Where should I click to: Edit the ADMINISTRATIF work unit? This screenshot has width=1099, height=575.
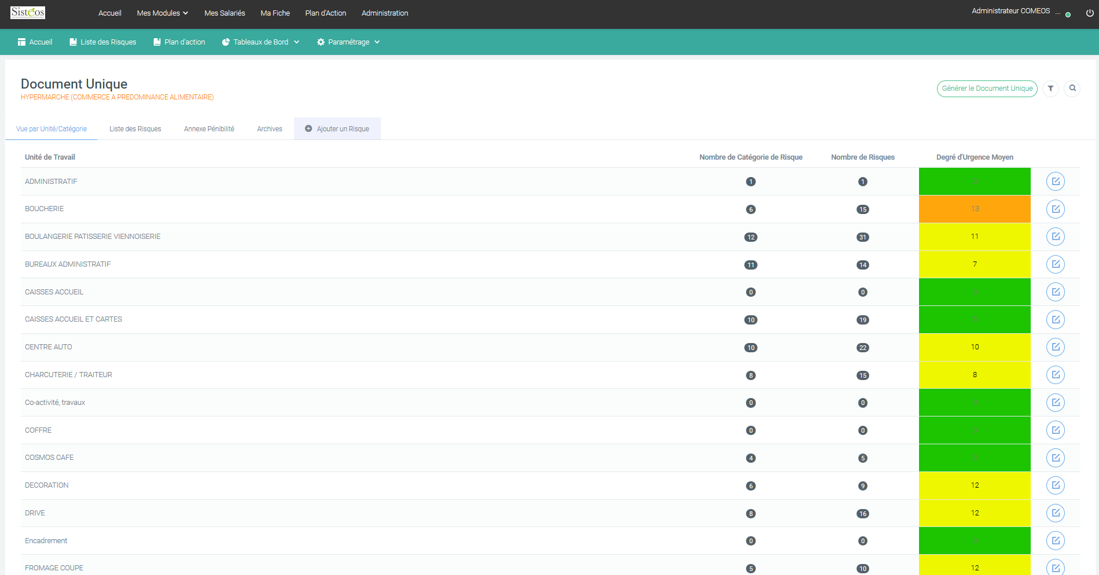pos(1056,182)
